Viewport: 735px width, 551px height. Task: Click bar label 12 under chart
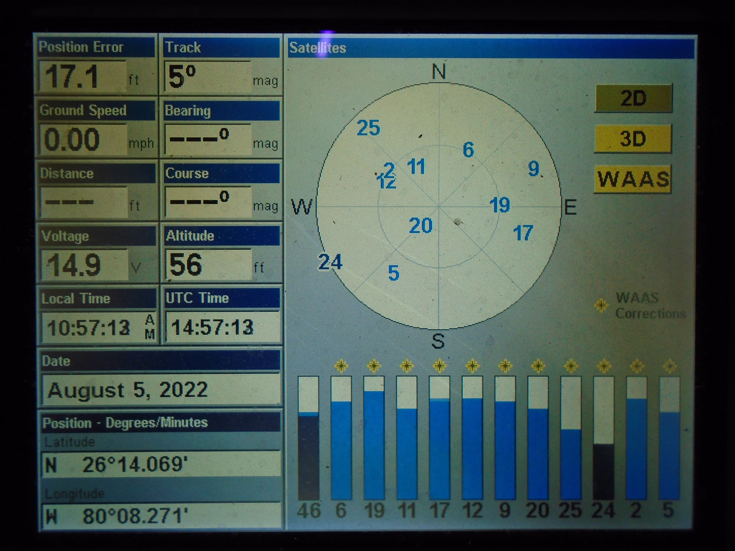pyautogui.click(x=473, y=510)
